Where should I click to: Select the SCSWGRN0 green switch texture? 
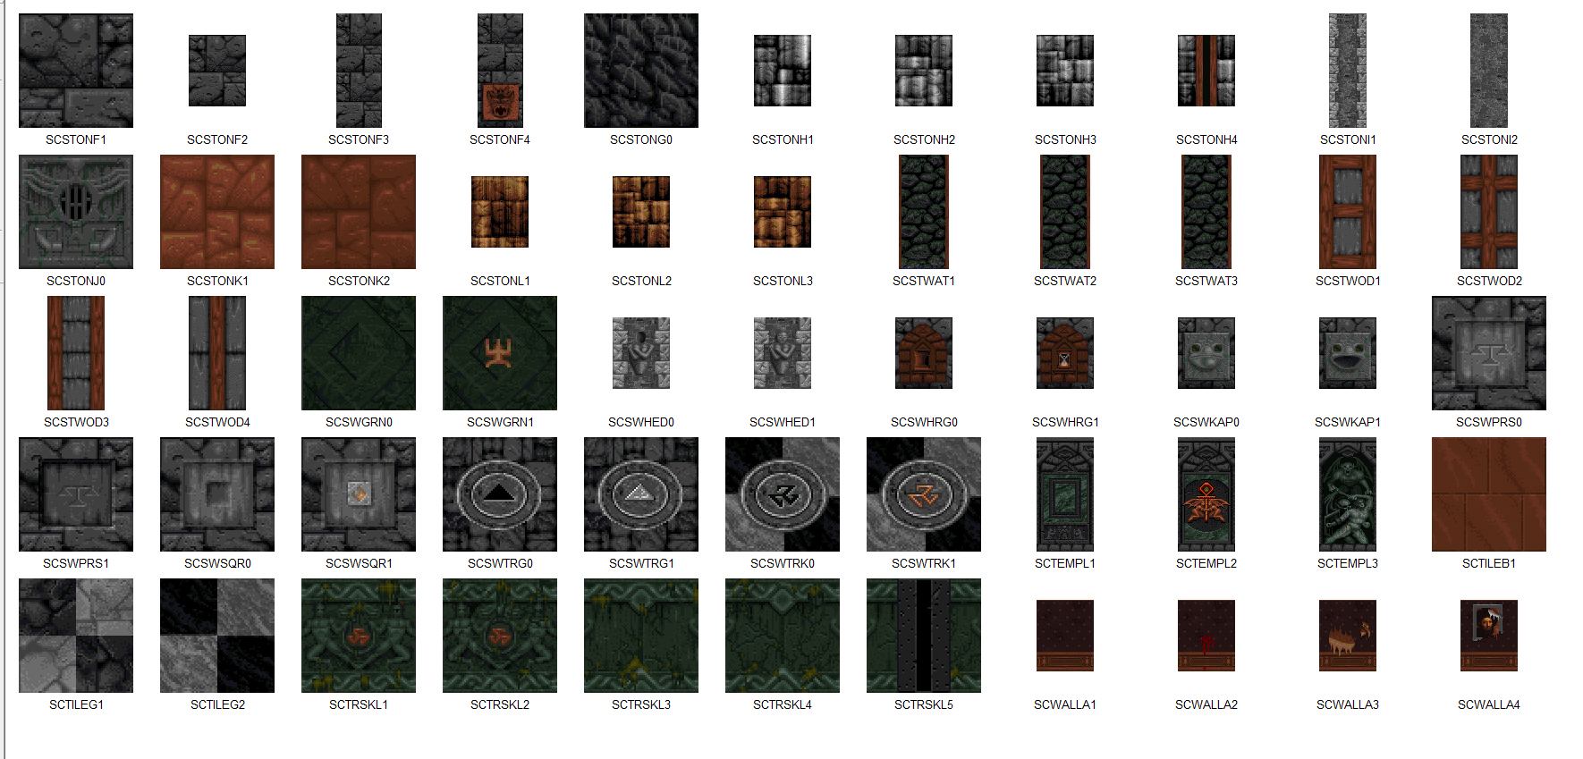tap(359, 353)
